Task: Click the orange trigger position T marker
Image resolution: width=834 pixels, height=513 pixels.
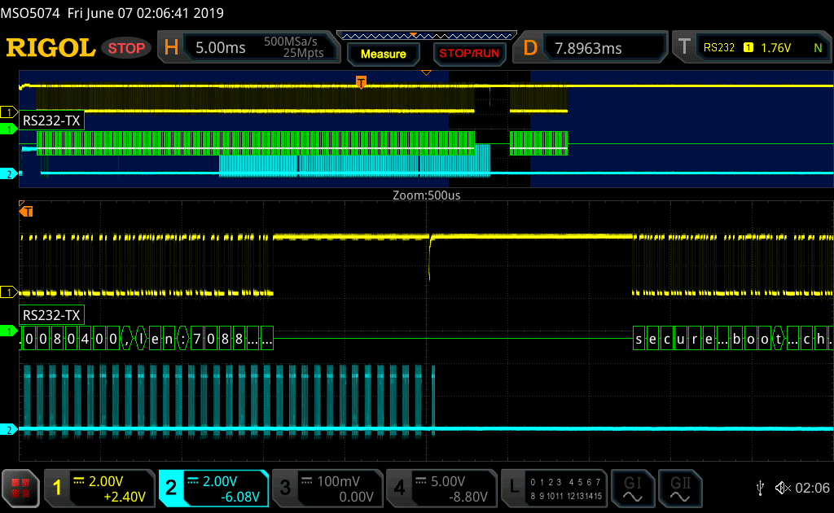Action: click(x=361, y=81)
